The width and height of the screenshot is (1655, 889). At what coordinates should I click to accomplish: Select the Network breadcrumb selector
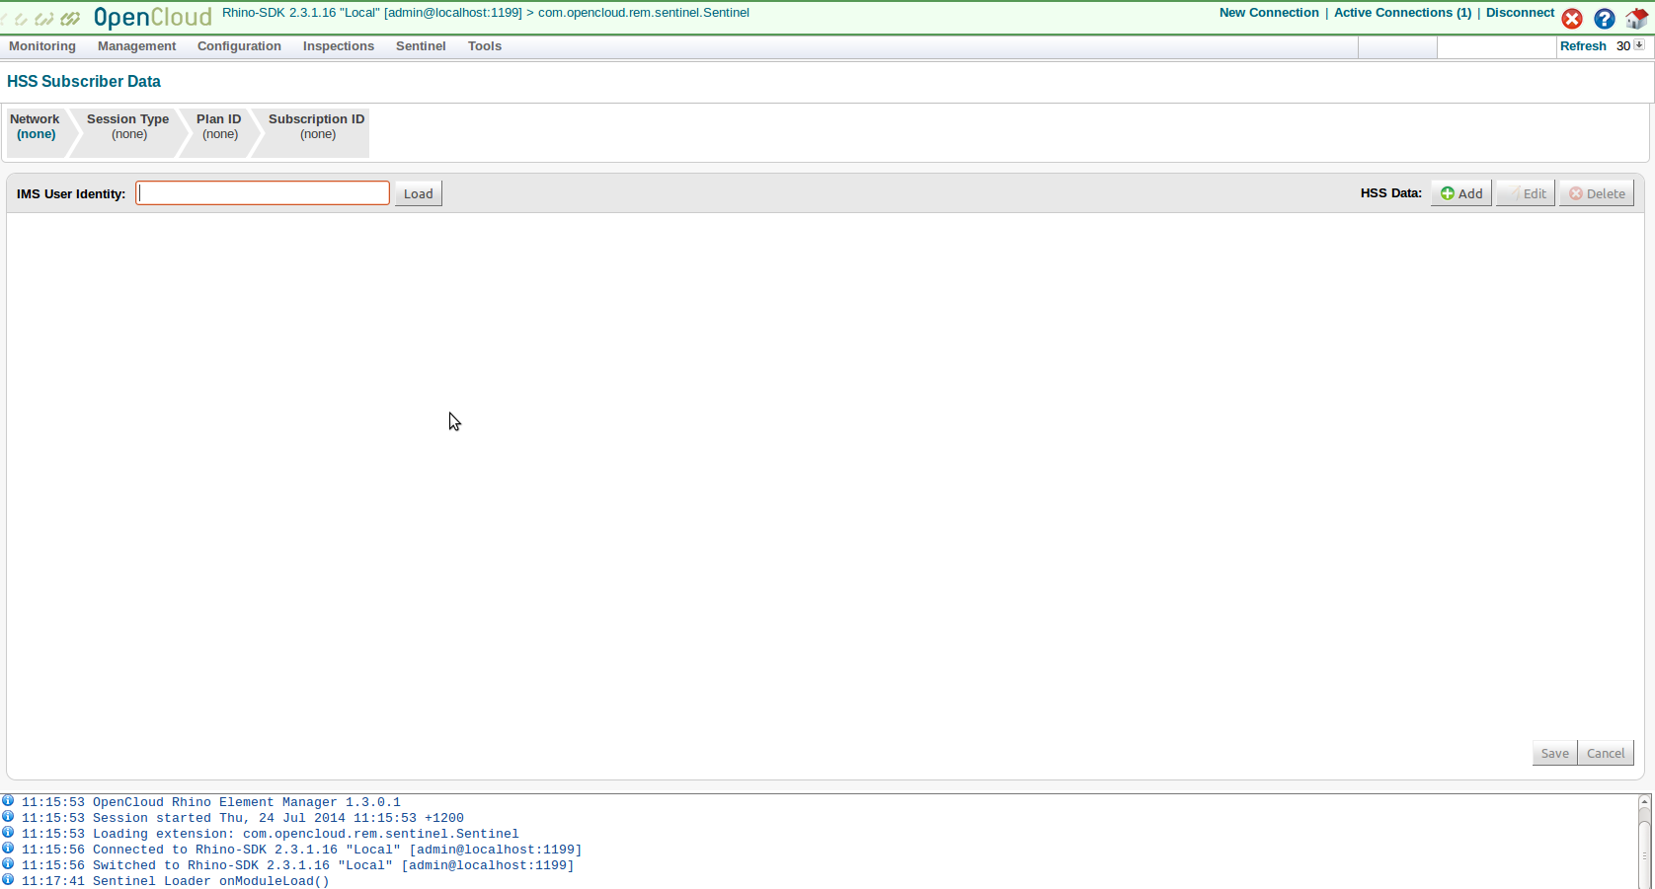pos(36,127)
